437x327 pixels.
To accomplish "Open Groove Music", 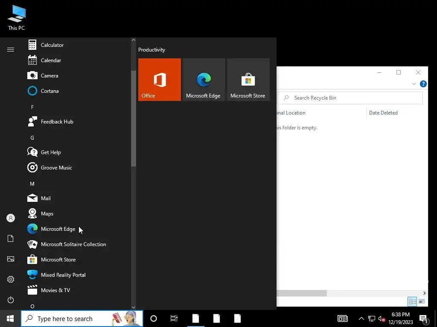I will click(x=78, y=167).
